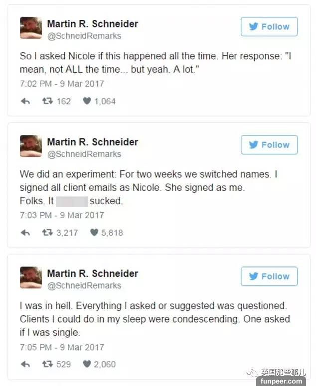Image resolution: width=316 pixels, height=386 pixels.
Task: Reply to the 7:02 PM tweet
Action: tap(25, 101)
